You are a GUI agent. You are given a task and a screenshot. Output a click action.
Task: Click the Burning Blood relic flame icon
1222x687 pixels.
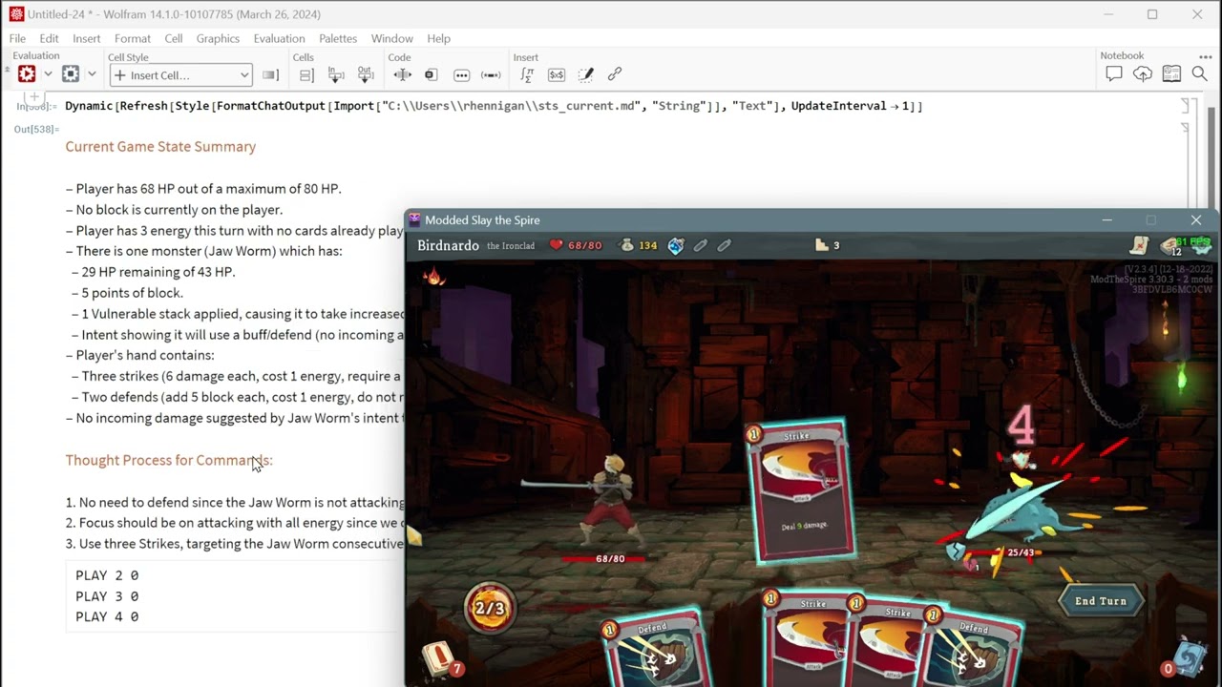(x=434, y=277)
